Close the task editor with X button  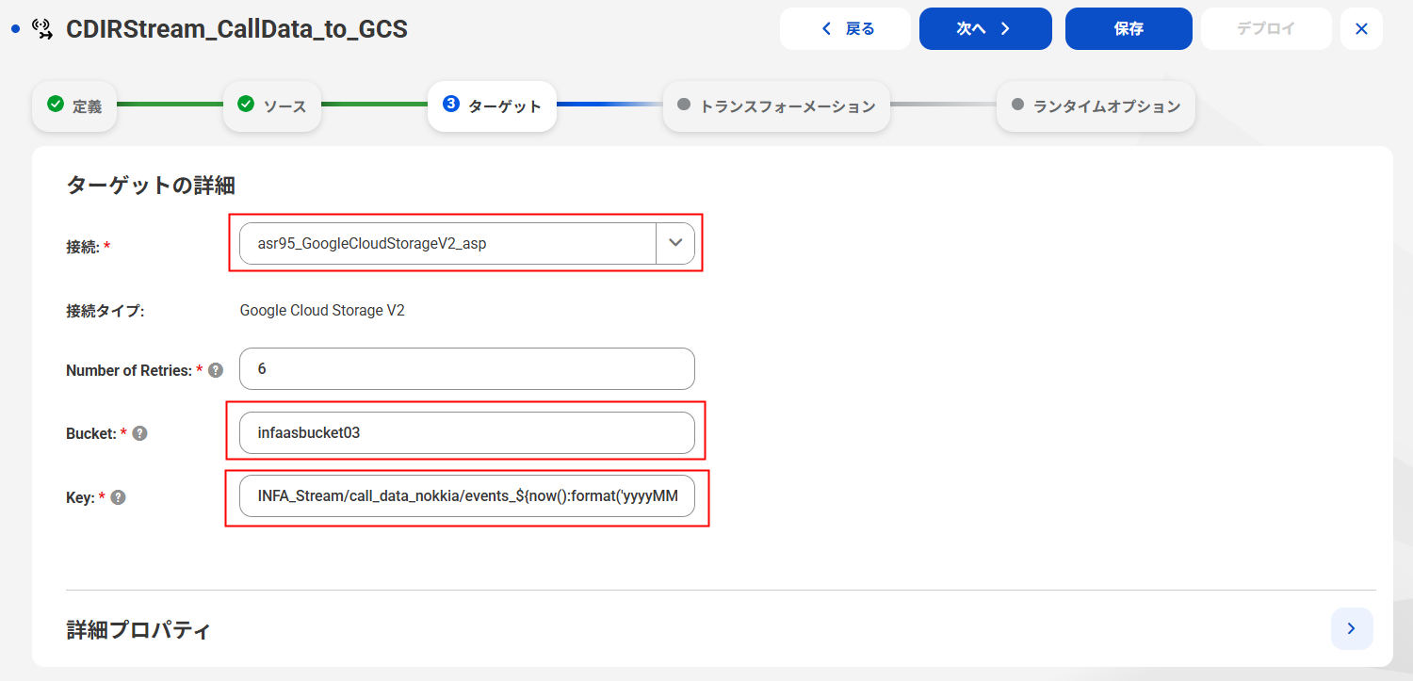[1361, 29]
